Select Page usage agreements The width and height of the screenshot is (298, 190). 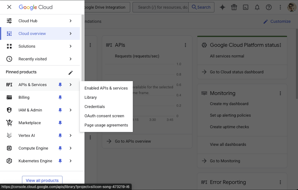click(x=106, y=125)
